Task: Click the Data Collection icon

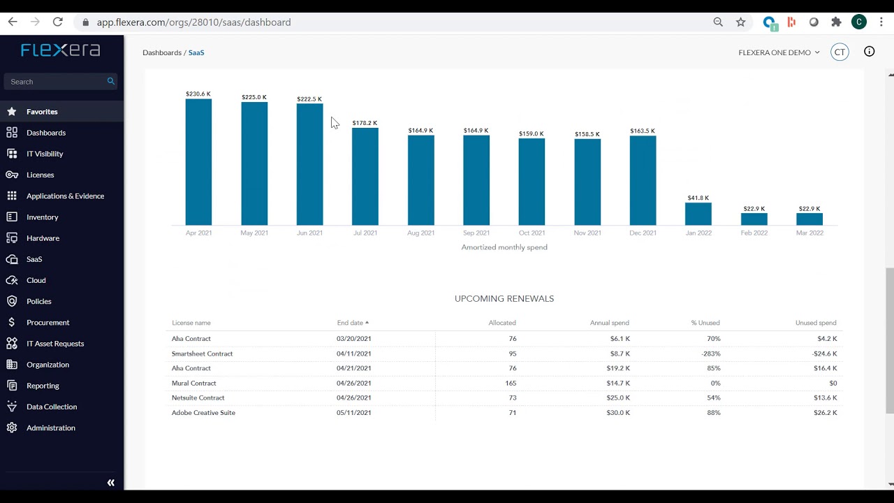Action: [x=12, y=407]
